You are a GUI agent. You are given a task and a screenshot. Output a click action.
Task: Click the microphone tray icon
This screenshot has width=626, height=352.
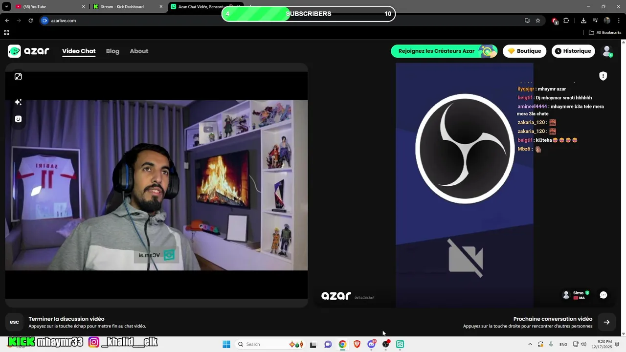(x=551, y=344)
